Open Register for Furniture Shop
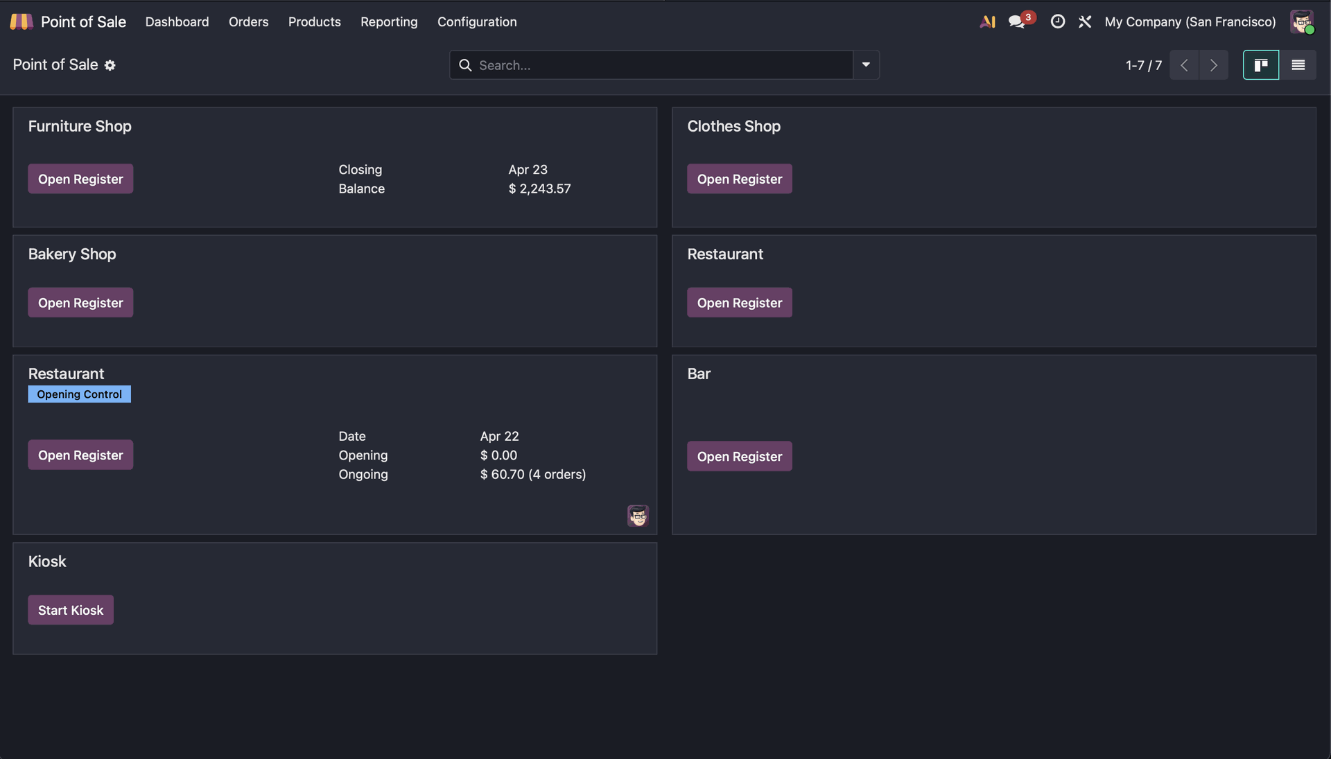Screen dimensions: 1331x759 pyautogui.click(x=80, y=179)
